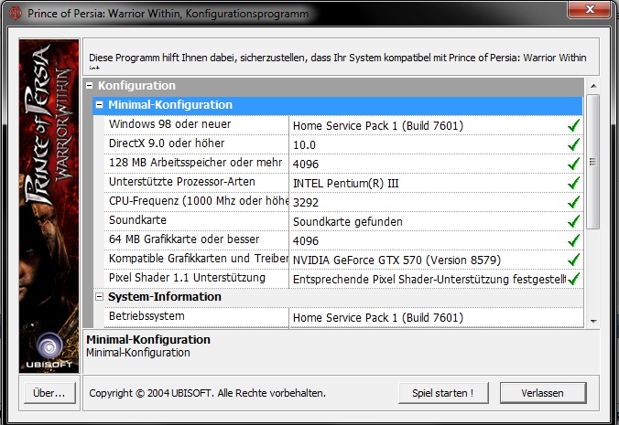Click the DirectX value 10.0
The width and height of the screenshot is (619, 425).
[x=304, y=145]
